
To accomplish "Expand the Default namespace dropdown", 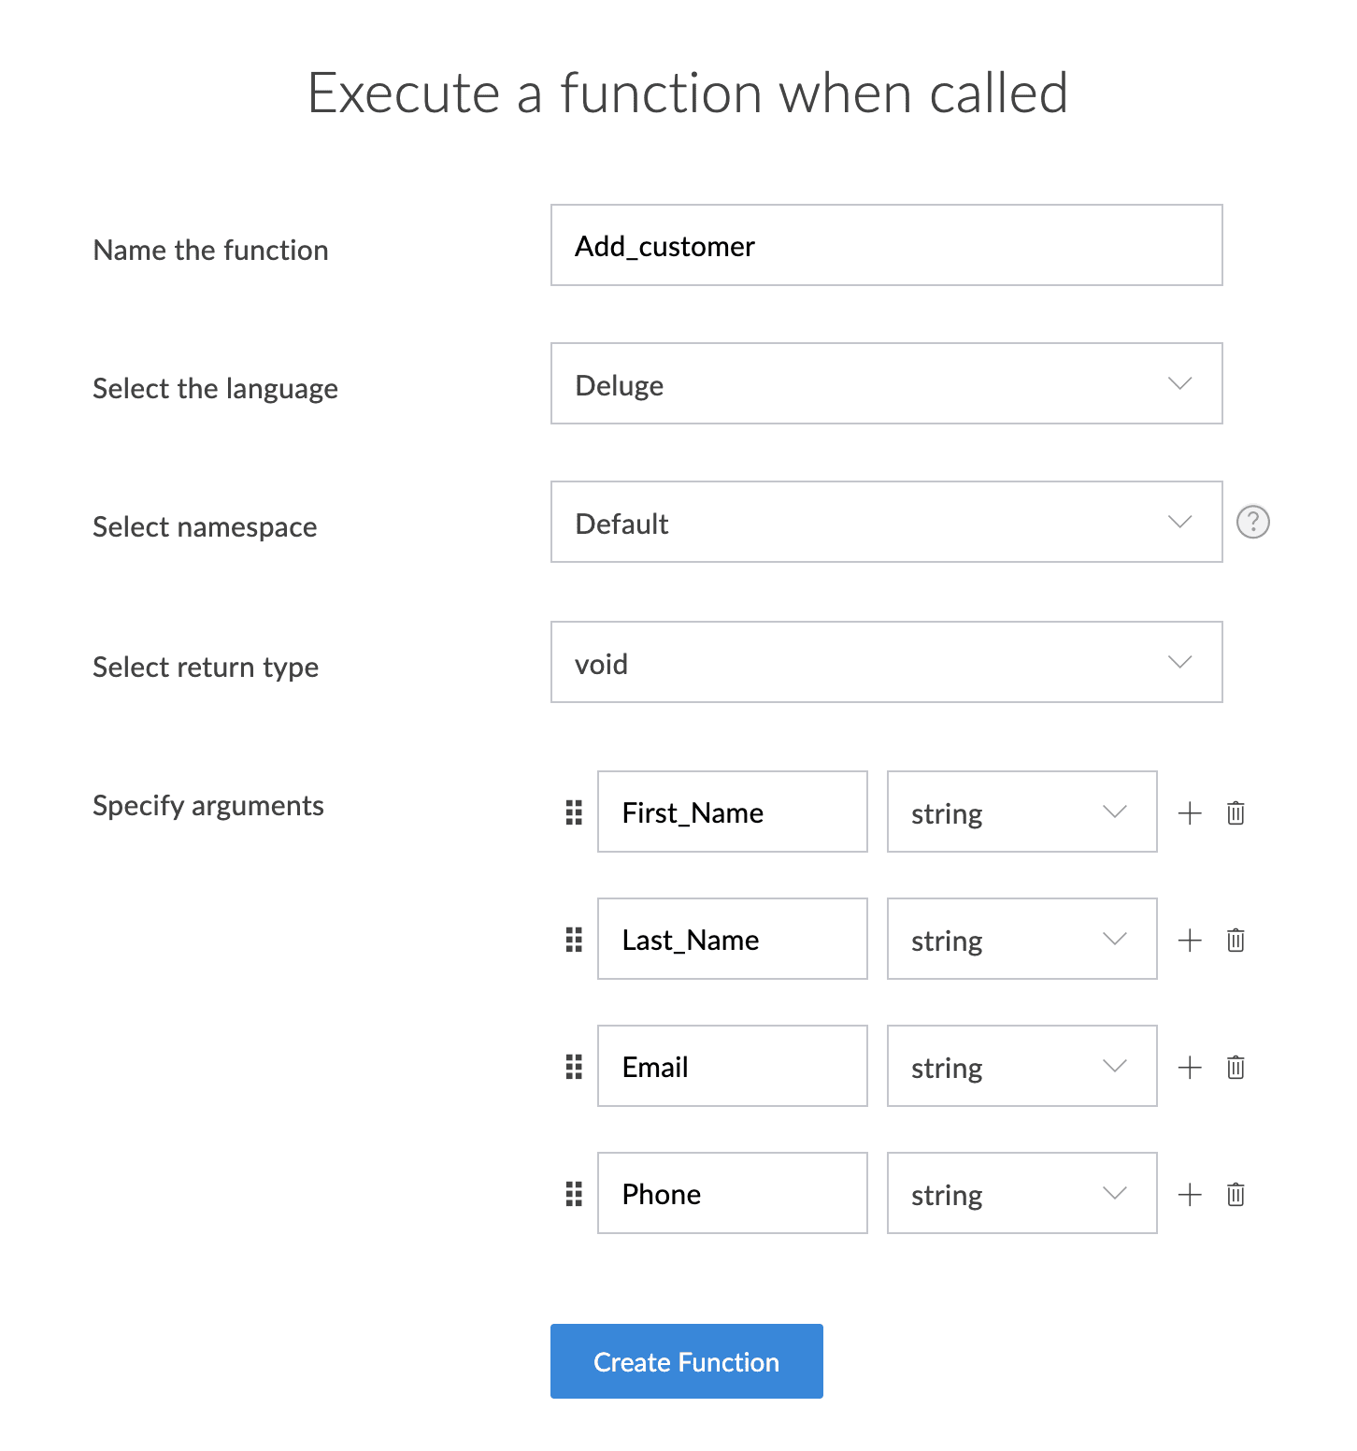I will 886,522.
